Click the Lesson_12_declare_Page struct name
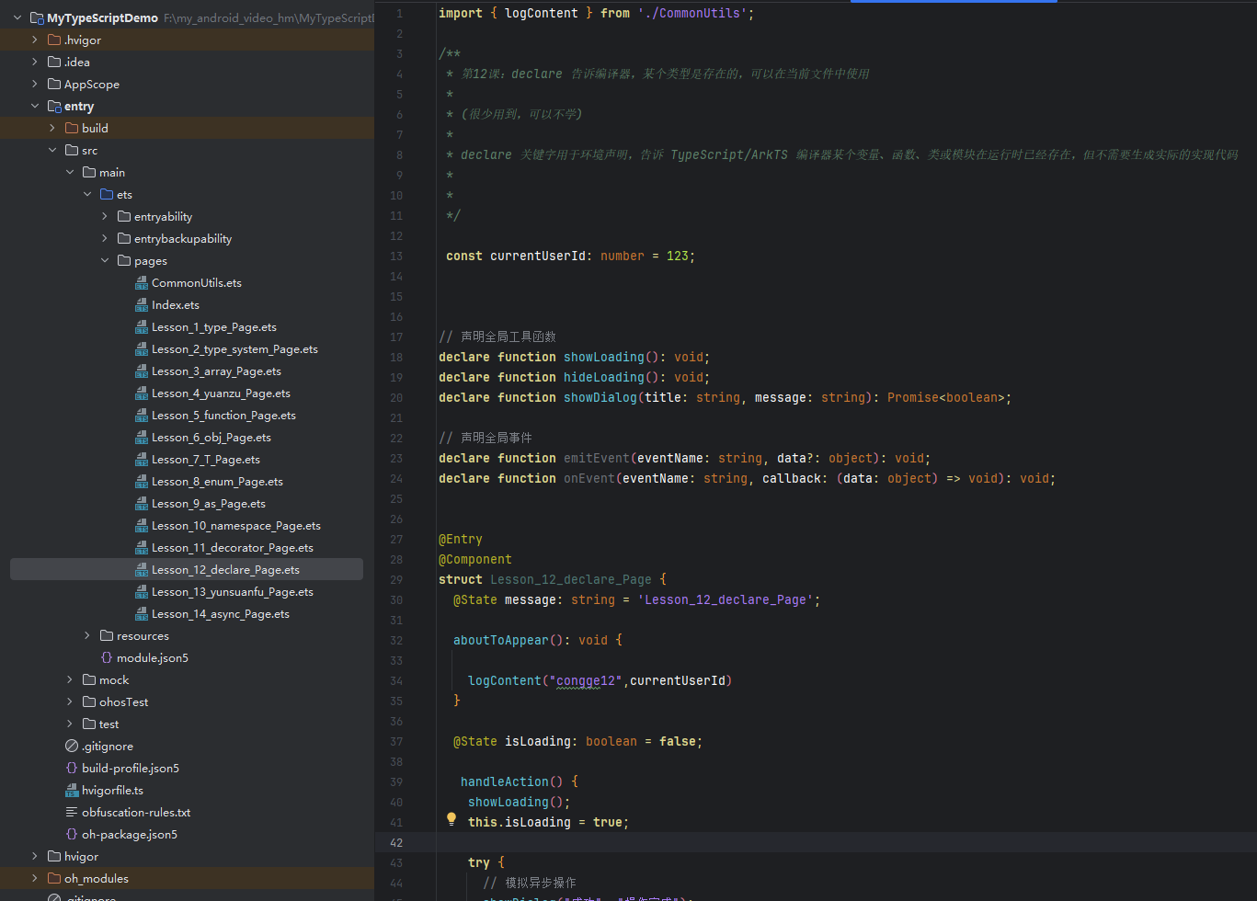The width and height of the screenshot is (1257, 901). pos(571,579)
